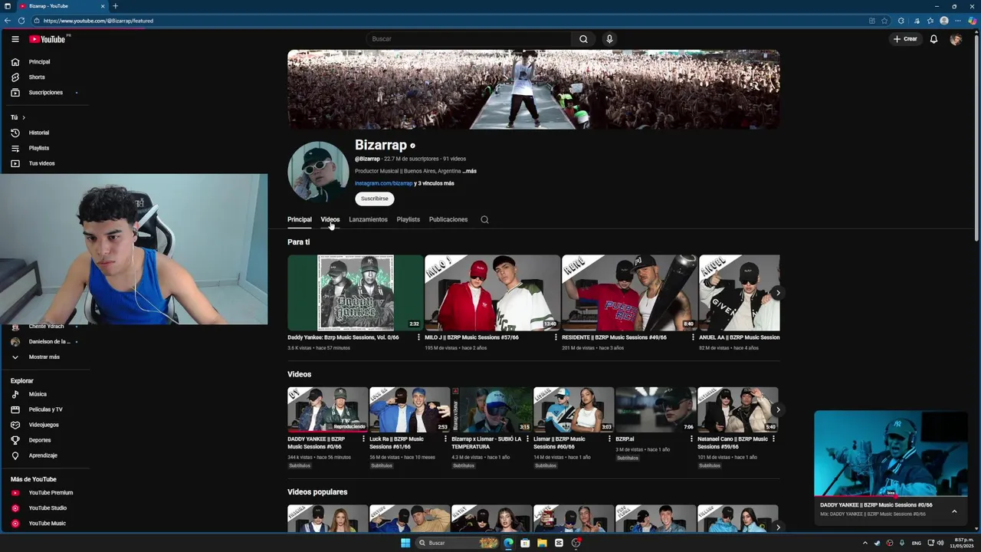
Task: Expand the miniplayer chevron
Action: pyautogui.click(x=954, y=511)
